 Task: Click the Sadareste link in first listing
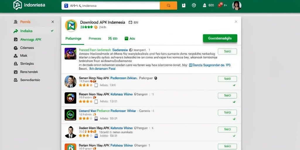pos(120,50)
